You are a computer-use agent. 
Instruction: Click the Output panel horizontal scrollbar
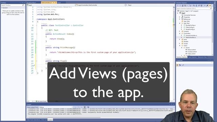(x=64, y=118)
